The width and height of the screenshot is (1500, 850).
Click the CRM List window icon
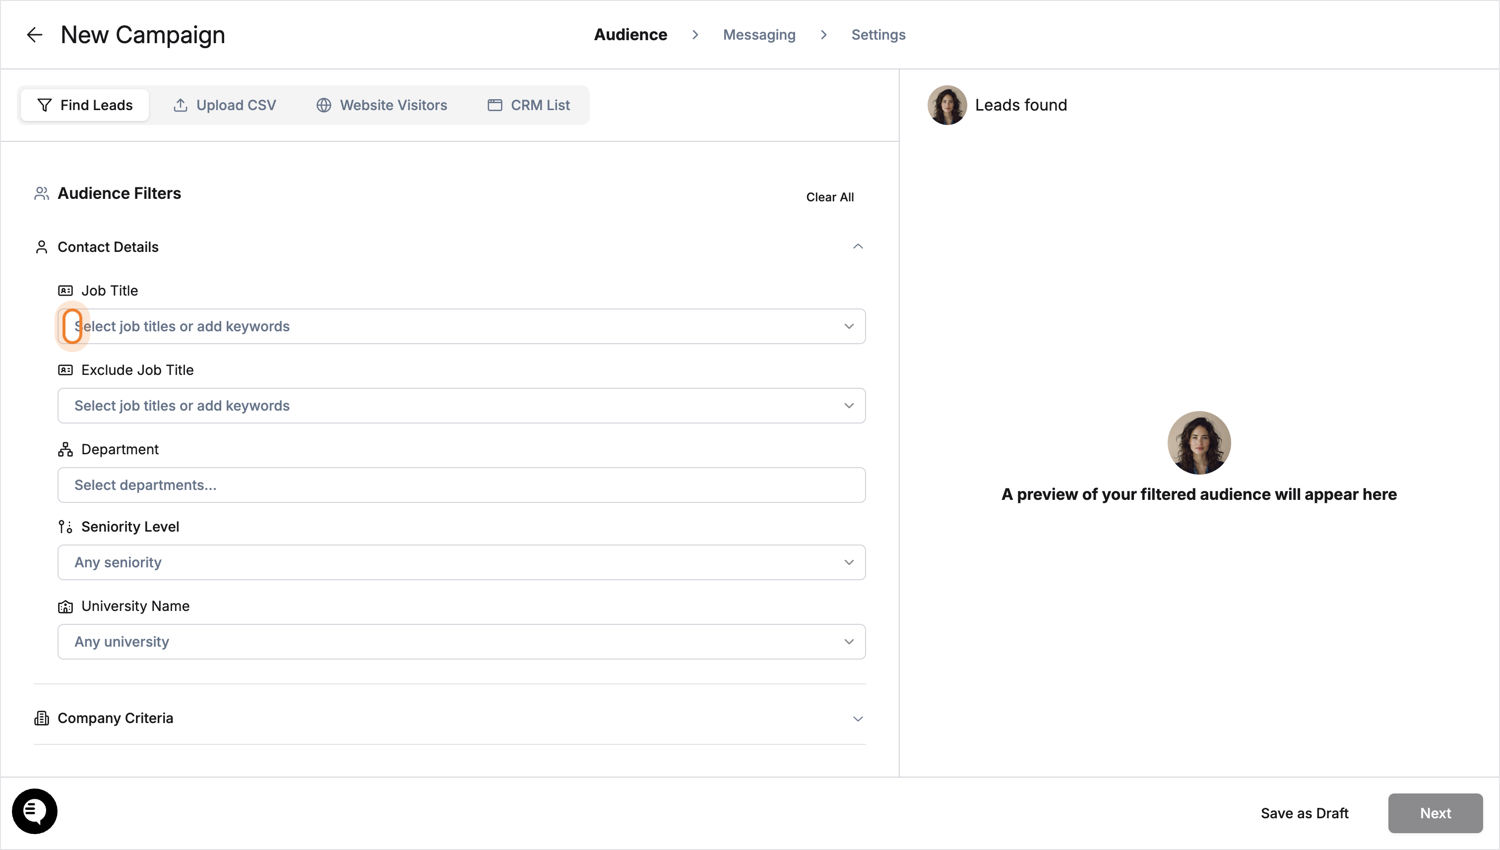pos(495,105)
